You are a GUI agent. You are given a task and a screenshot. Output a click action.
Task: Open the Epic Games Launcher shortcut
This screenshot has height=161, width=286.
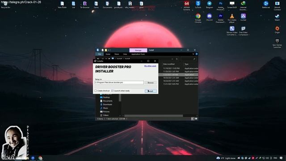[277, 43]
